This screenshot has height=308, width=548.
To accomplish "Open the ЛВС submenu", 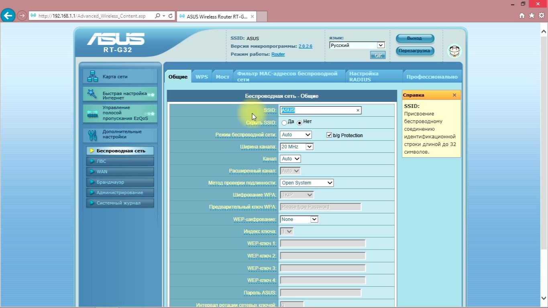I will tap(120, 161).
